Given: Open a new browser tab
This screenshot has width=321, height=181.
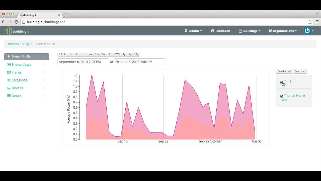Looking at the screenshot, I should pyautogui.click(x=67, y=15).
